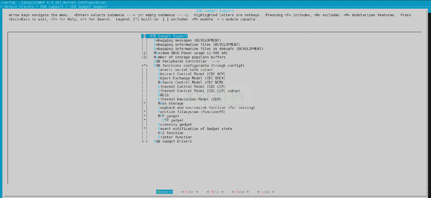Toggle Debugging information files (DEVELOPMENT) option

191,45
